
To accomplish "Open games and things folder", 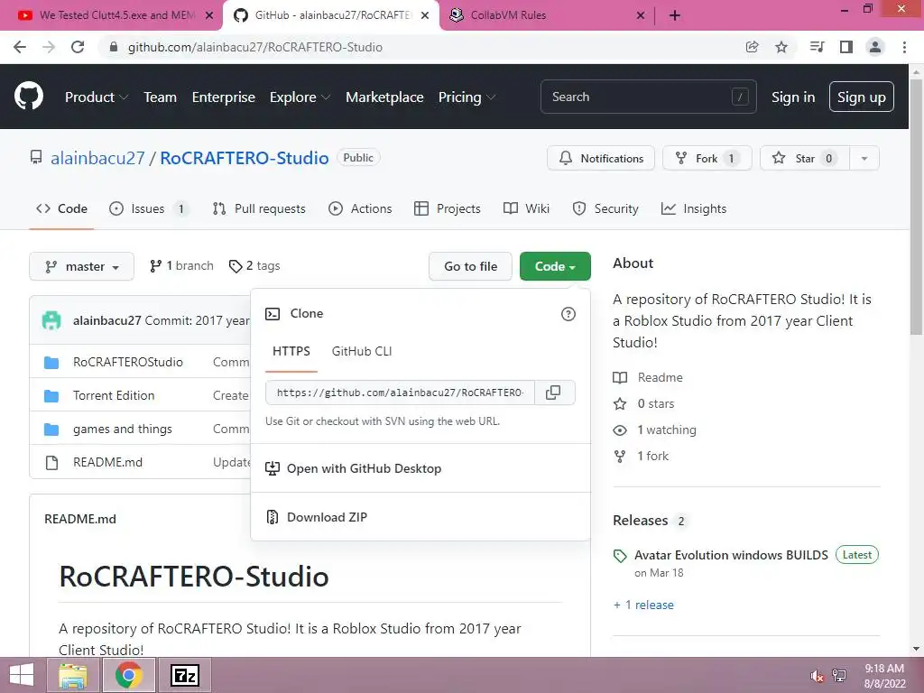I will click(x=123, y=429).
